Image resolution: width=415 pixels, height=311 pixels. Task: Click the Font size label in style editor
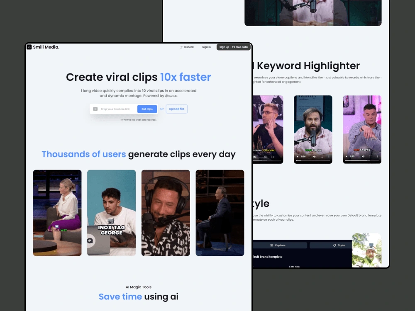pyautogui.click(x=294, y=267)
